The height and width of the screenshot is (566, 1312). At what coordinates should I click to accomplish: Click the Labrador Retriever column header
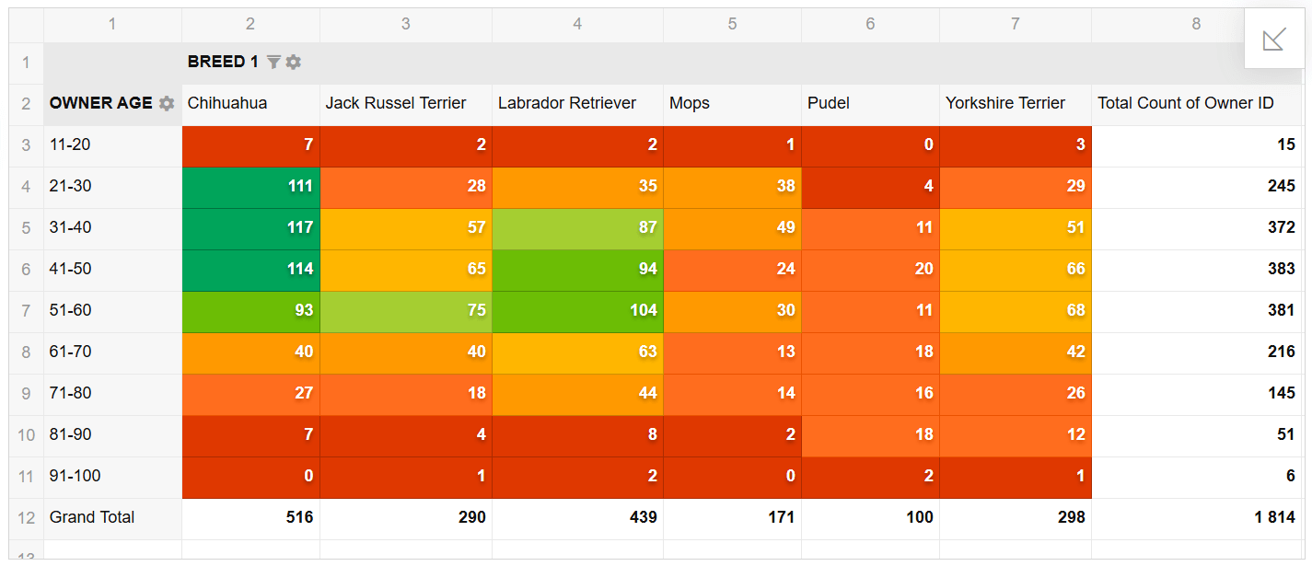click(565, 103)
